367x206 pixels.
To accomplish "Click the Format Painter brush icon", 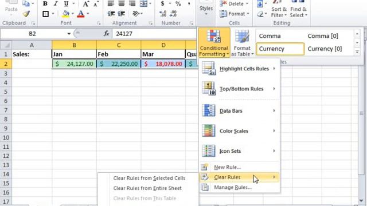I will [26, 14].
